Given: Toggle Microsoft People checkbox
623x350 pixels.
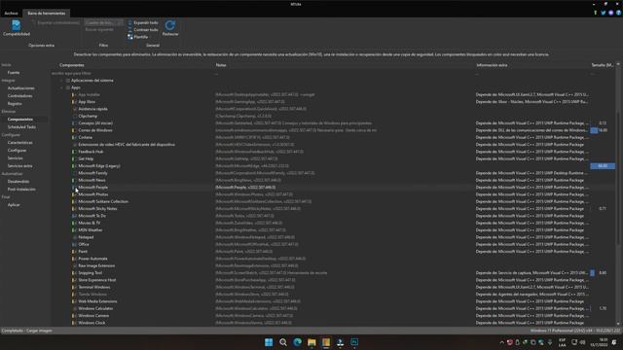Looking at the screenshot, I should 74,188.
